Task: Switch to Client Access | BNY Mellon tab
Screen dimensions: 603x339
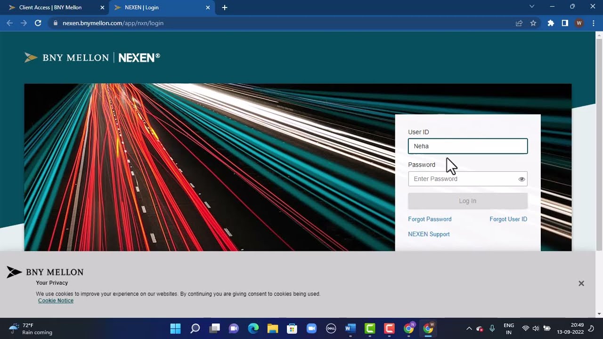Action: (57, 8)
